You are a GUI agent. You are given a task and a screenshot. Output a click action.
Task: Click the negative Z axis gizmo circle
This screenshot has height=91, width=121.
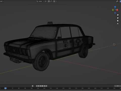[115, 13]
